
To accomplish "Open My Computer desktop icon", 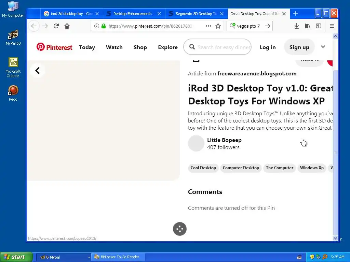I will (13, 9).
